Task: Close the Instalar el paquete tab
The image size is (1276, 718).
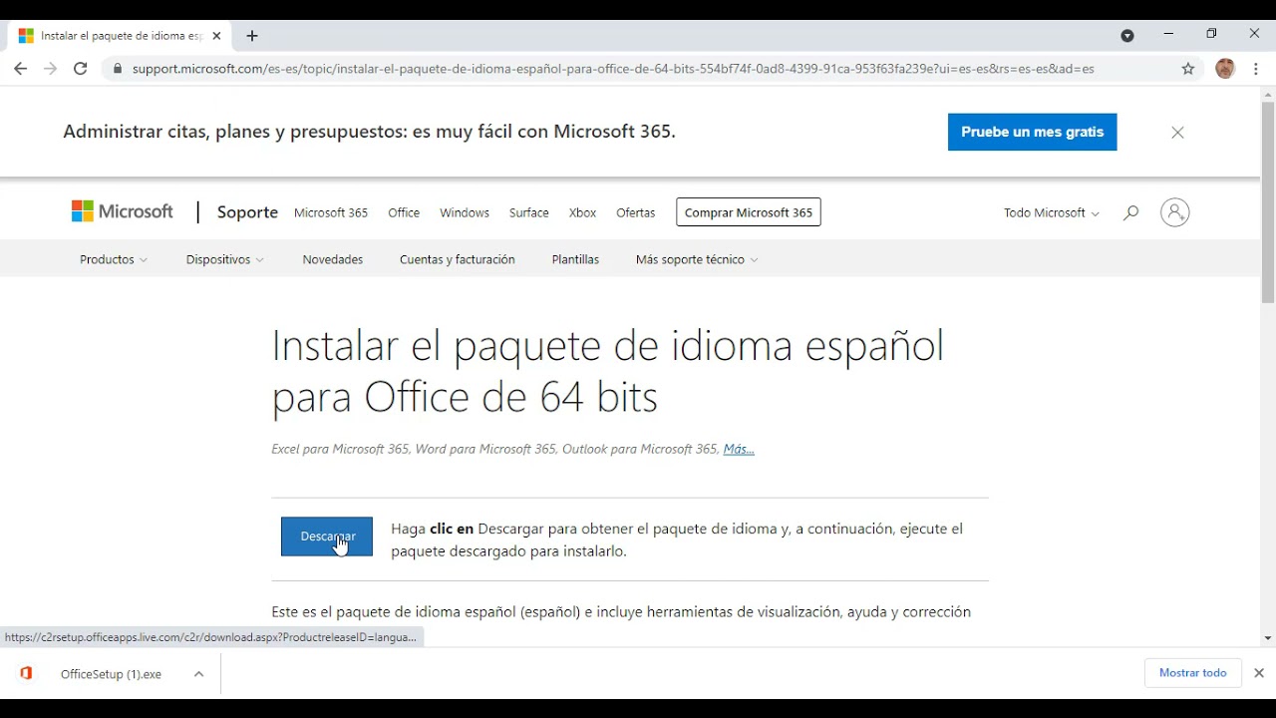Action: (216, 36)
